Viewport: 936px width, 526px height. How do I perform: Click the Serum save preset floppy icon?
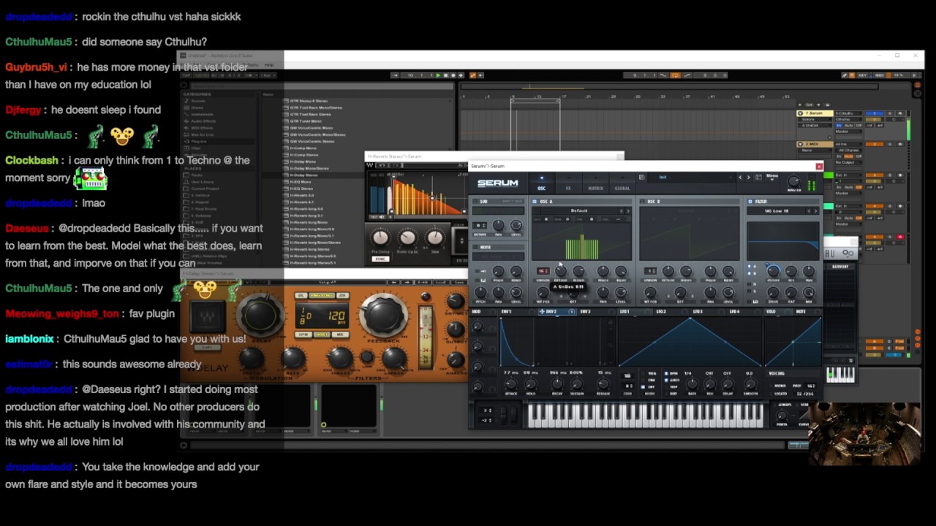[641, 178]
